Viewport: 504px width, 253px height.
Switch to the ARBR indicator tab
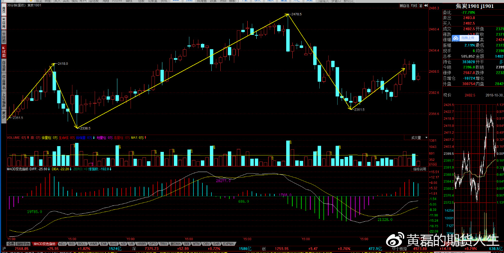click(141, 244)
